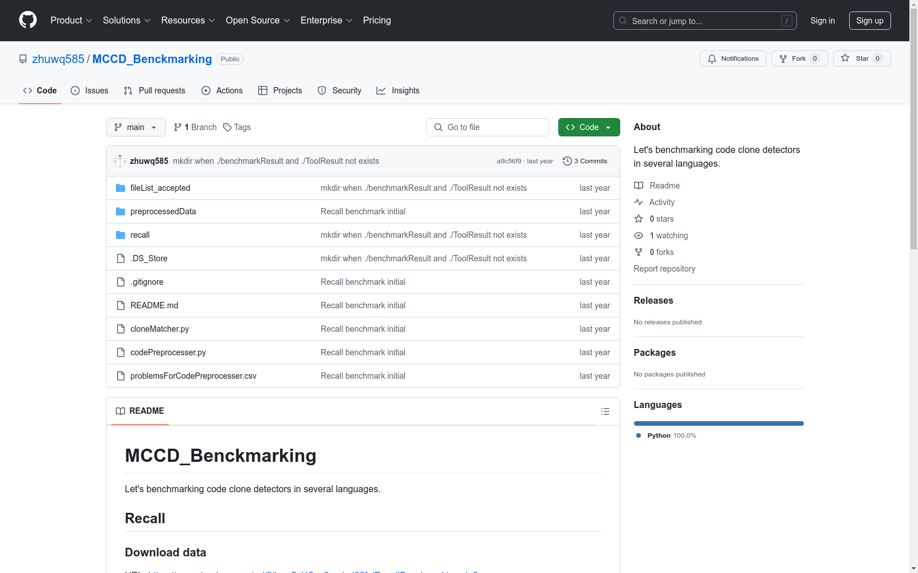Click the Sign up button
The image size is (918, 573).
coord(869,21)
